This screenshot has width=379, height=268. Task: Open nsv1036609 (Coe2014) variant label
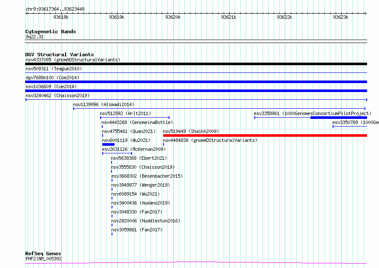pyautogui.click(x=51, y=86)
